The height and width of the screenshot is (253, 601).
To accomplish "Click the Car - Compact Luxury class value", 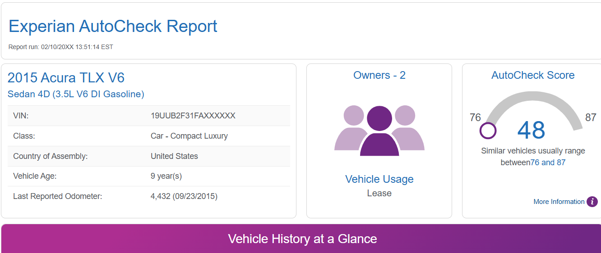I will pos(189,136).
